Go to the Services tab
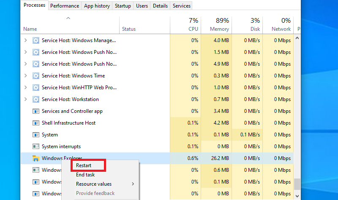This screenshot has width=338, height=200. tap(182, 6)
